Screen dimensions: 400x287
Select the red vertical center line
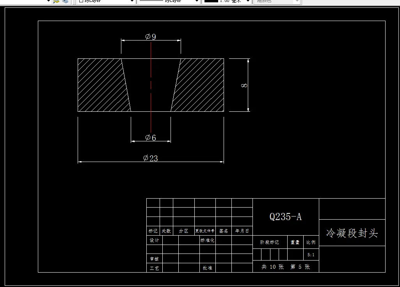point(151,86)
